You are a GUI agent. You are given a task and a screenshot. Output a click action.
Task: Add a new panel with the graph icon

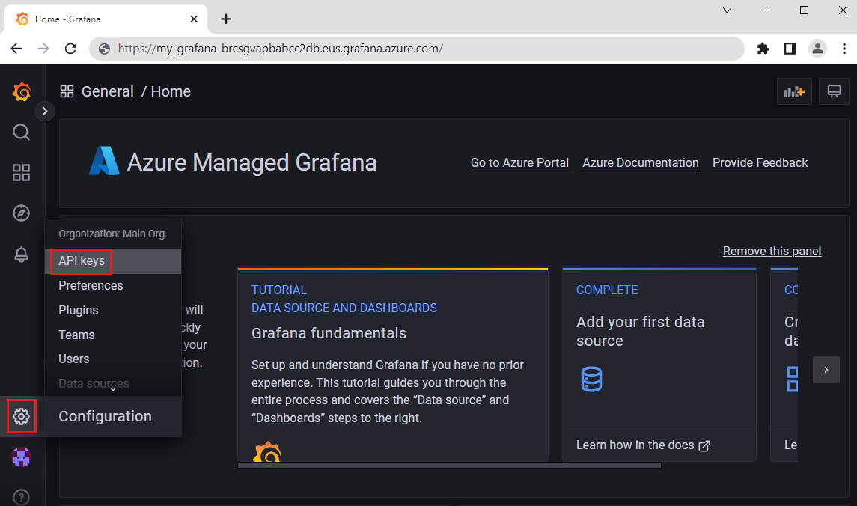pos(794,91)
